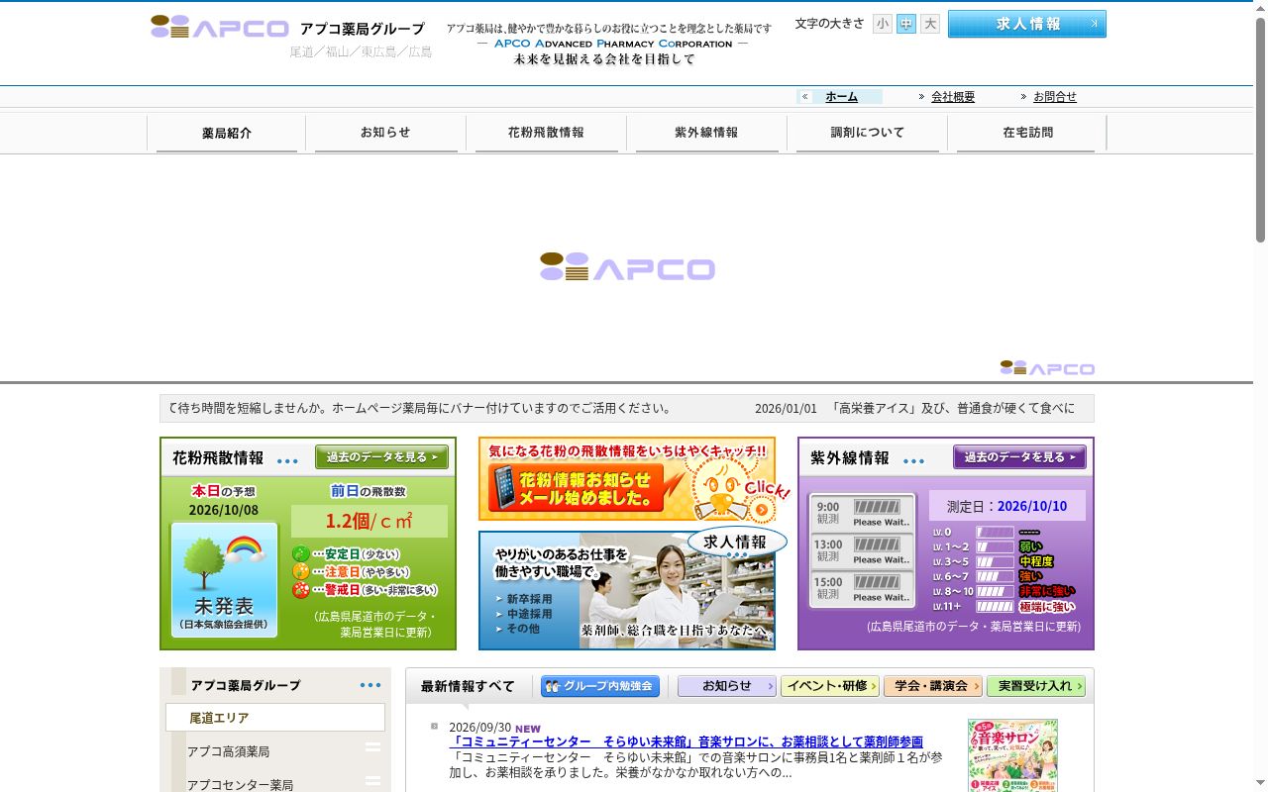The height and width of the screenshot is (792, 1268).
Task: Click the dots next to 花粉飛散情報 heading
Action: [287, 461]
